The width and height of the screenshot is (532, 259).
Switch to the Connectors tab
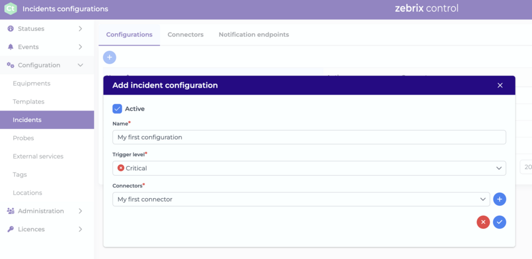click(186, 35)
